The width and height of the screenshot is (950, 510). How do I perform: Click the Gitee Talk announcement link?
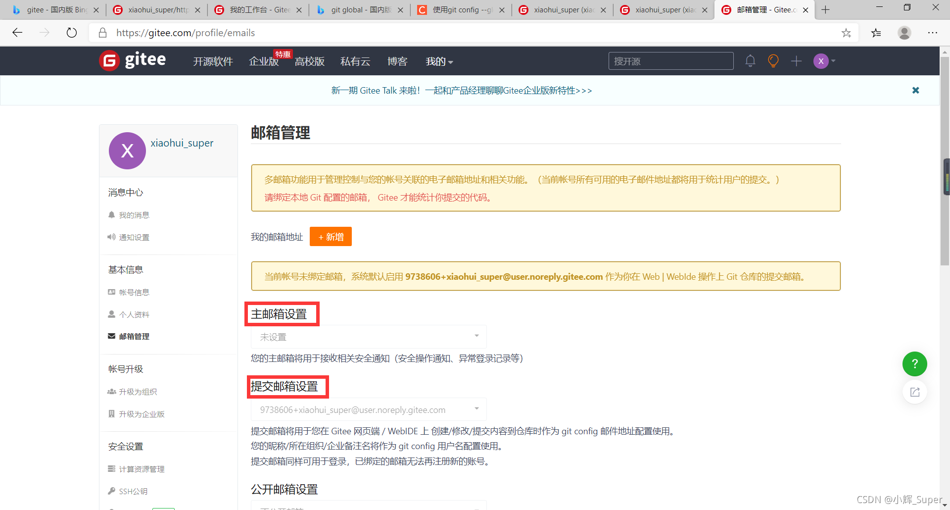(x=462, y=91)
